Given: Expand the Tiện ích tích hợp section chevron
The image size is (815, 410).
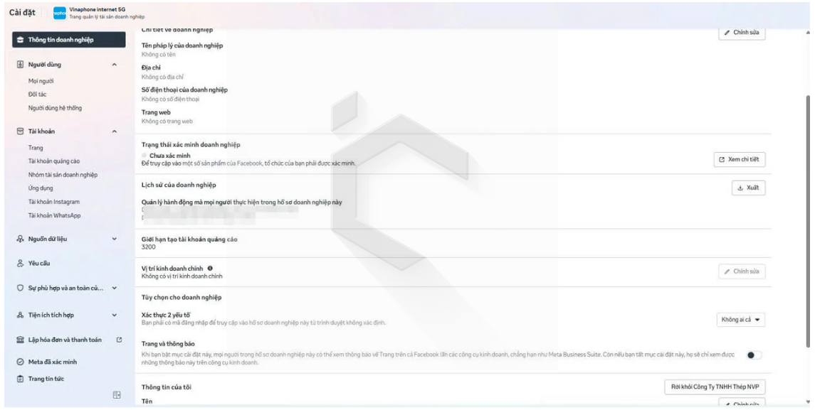Looking at the screenshot, I should click(115, 315).
